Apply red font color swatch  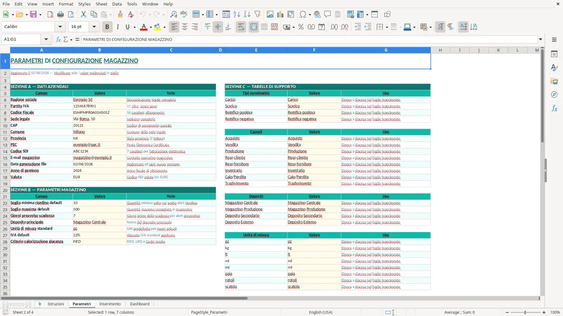point(144,27)
